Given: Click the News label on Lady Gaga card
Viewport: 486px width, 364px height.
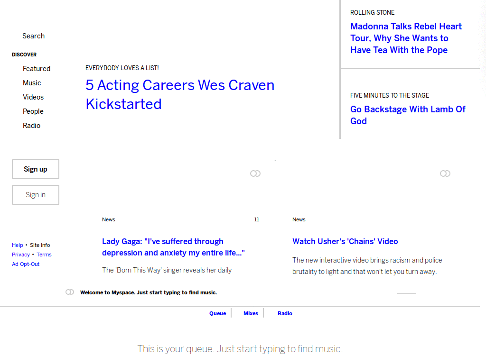Looking at the screenshot, I should point(109,219).
